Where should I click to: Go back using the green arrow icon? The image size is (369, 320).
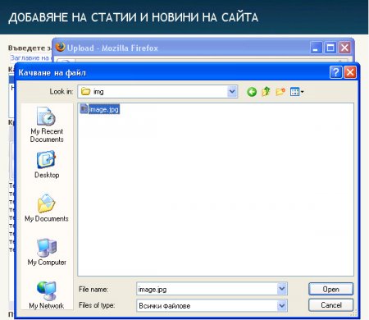252,92
